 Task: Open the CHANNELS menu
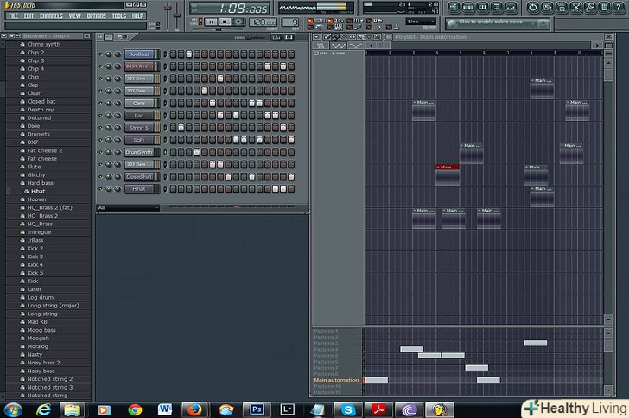tap(51, 16)
